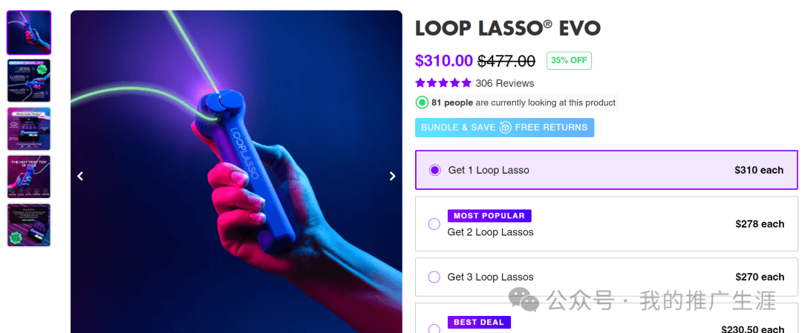
Task: Select the Hottest Toy thumbnail image
Action: coord(29,177)
